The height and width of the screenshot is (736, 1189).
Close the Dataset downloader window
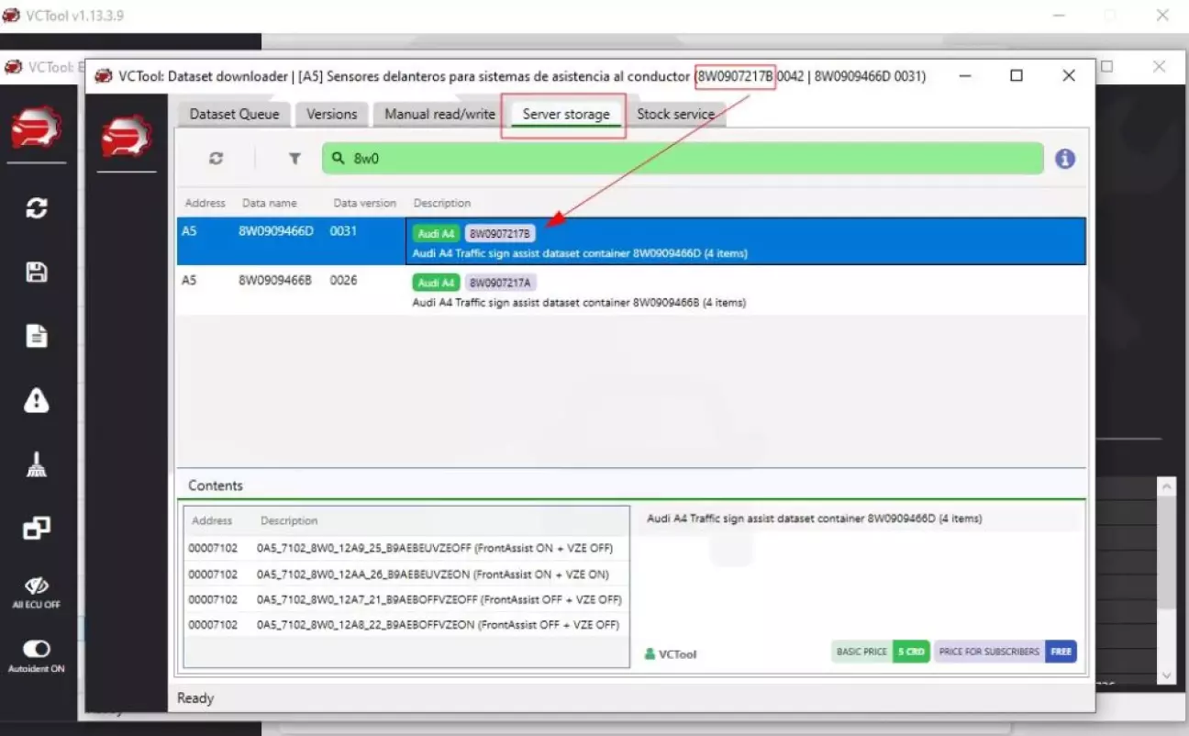pos(1068,76)
